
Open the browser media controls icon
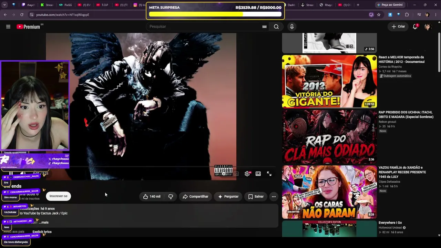point(419,15)
